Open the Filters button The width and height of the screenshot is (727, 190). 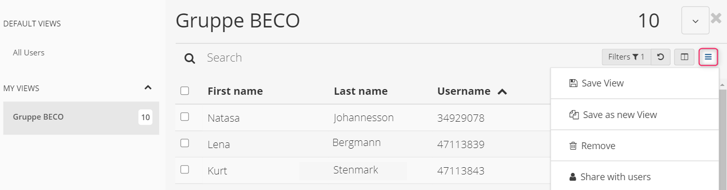coord(626,57)
